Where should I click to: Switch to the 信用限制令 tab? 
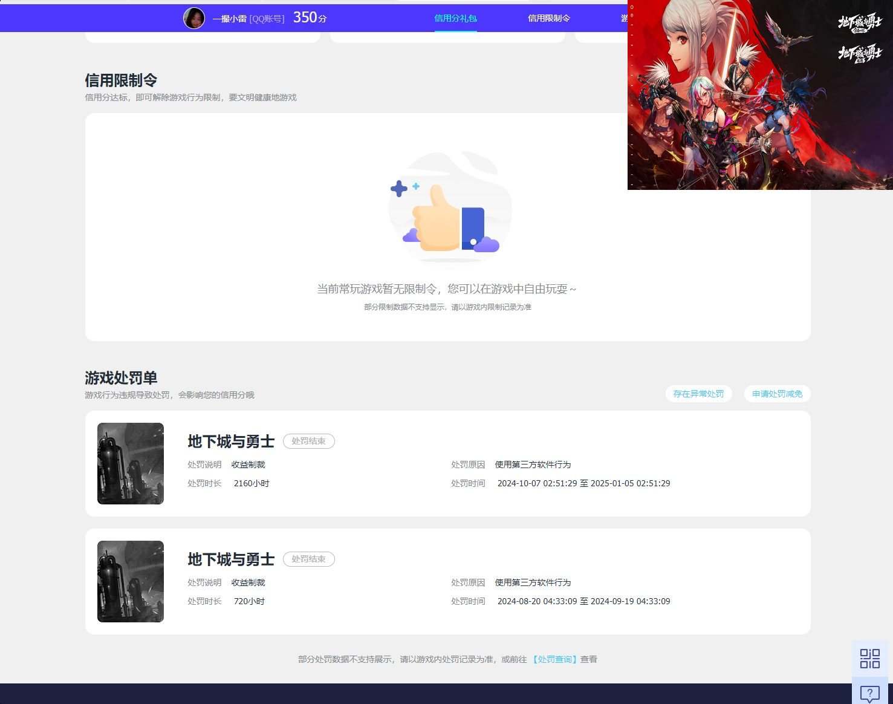point(549,18)
